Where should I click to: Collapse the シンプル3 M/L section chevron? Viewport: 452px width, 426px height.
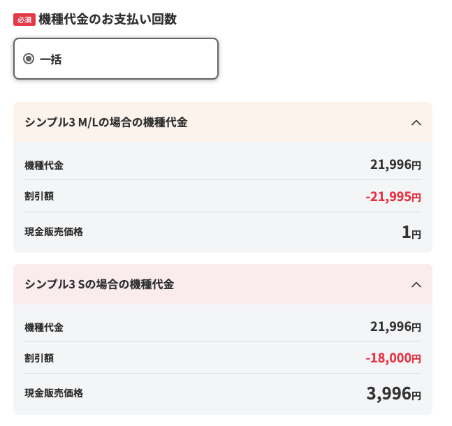tap(416, 122)
